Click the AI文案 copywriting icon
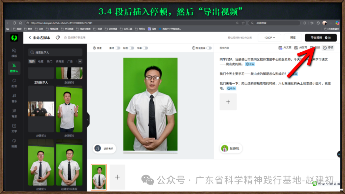The image size is (345, 194). point(284,48)
